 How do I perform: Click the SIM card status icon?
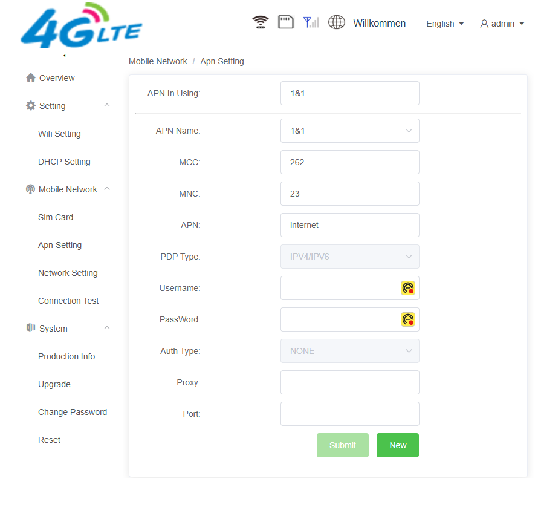pos(285,22)
